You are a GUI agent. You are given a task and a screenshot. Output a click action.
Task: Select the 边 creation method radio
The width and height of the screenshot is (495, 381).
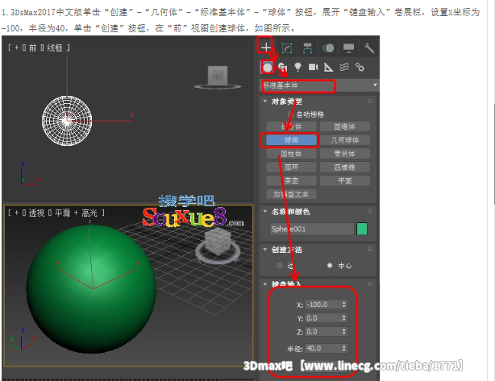(x=280, y=265)
